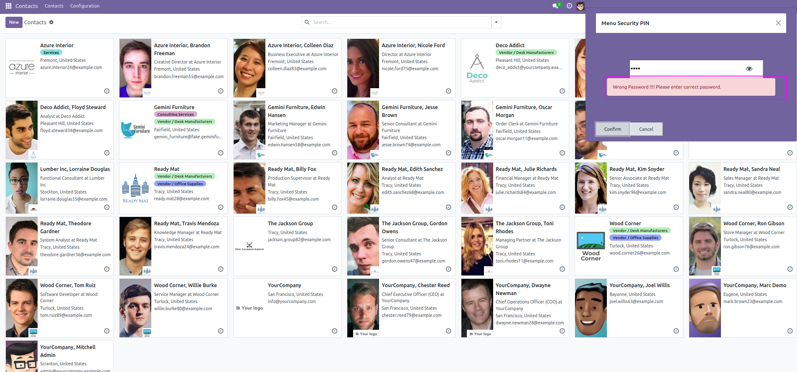Open the user avatar menu
Screen dimensions: 797x372
[580, 6]
